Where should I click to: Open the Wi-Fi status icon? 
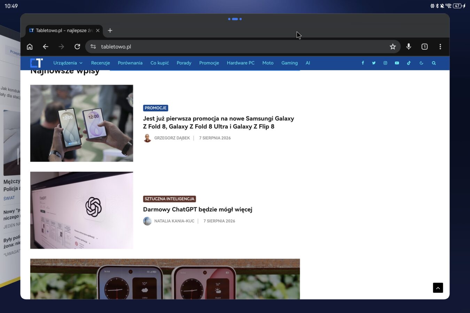[x=449, y=6]
